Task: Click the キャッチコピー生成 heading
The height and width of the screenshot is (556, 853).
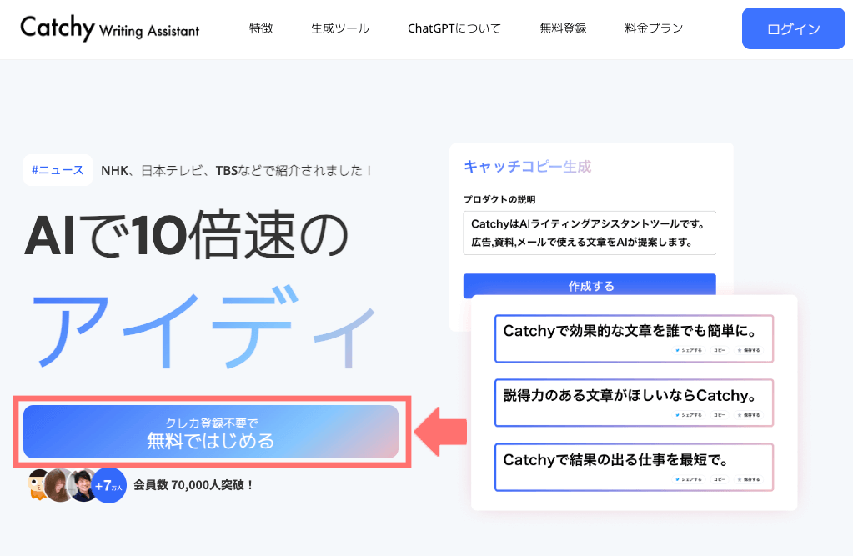Action: [x=527, y=167]
